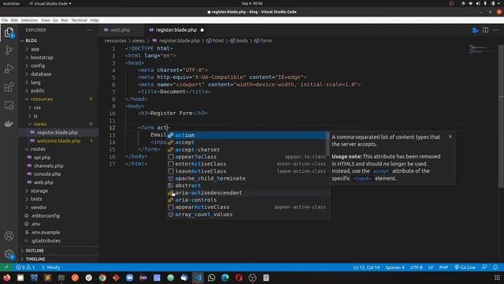Open the Explorer view in activity bar
The image size is (504, 284).
point(9,32)
